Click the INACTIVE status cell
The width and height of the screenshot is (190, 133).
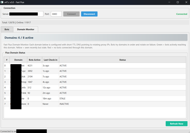(x=123, y=104)
